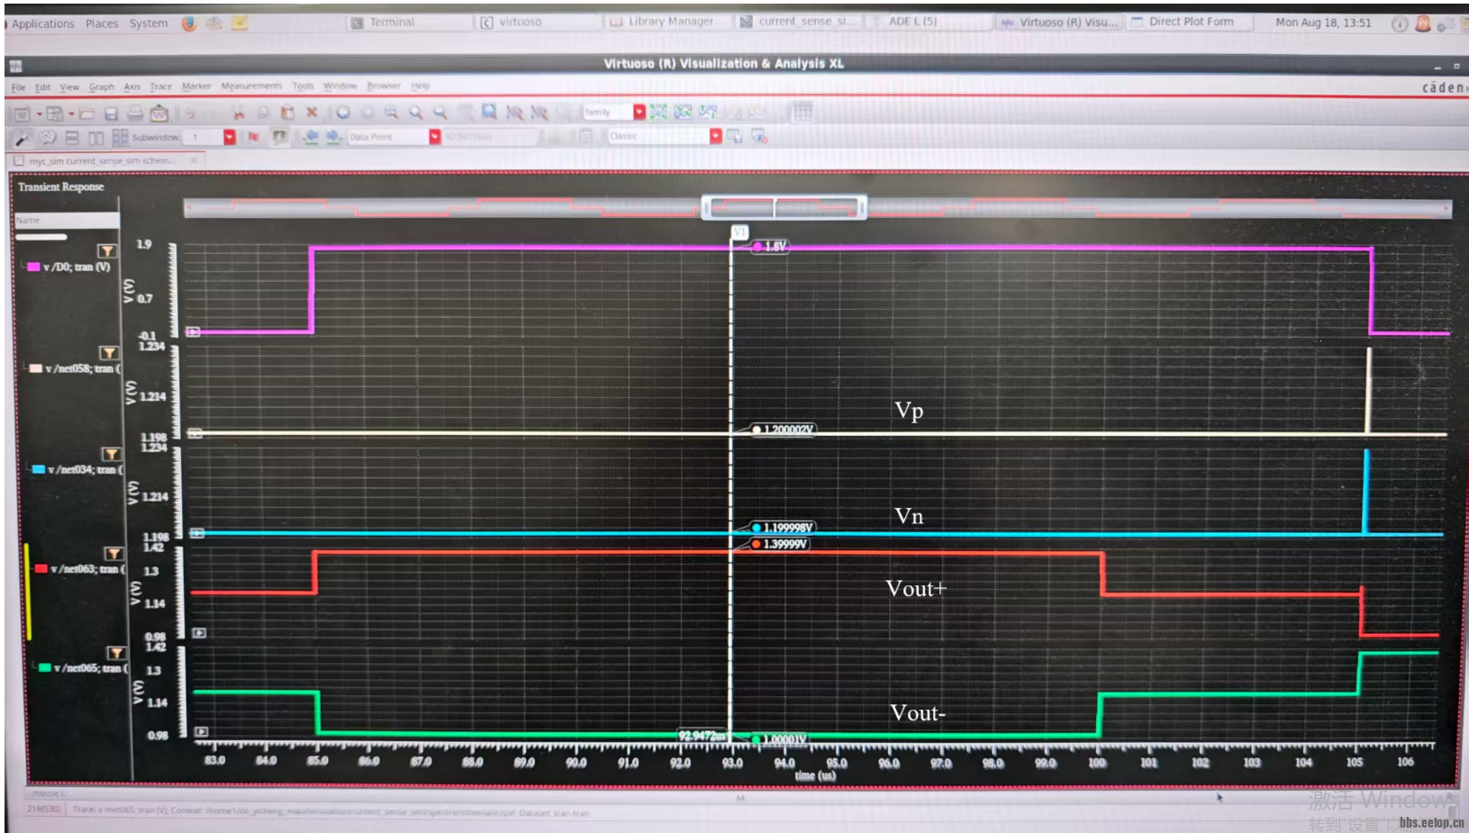Open the Data Point dropdown
The height and width of the screenshot is (833, 1469).
[435, 137]
